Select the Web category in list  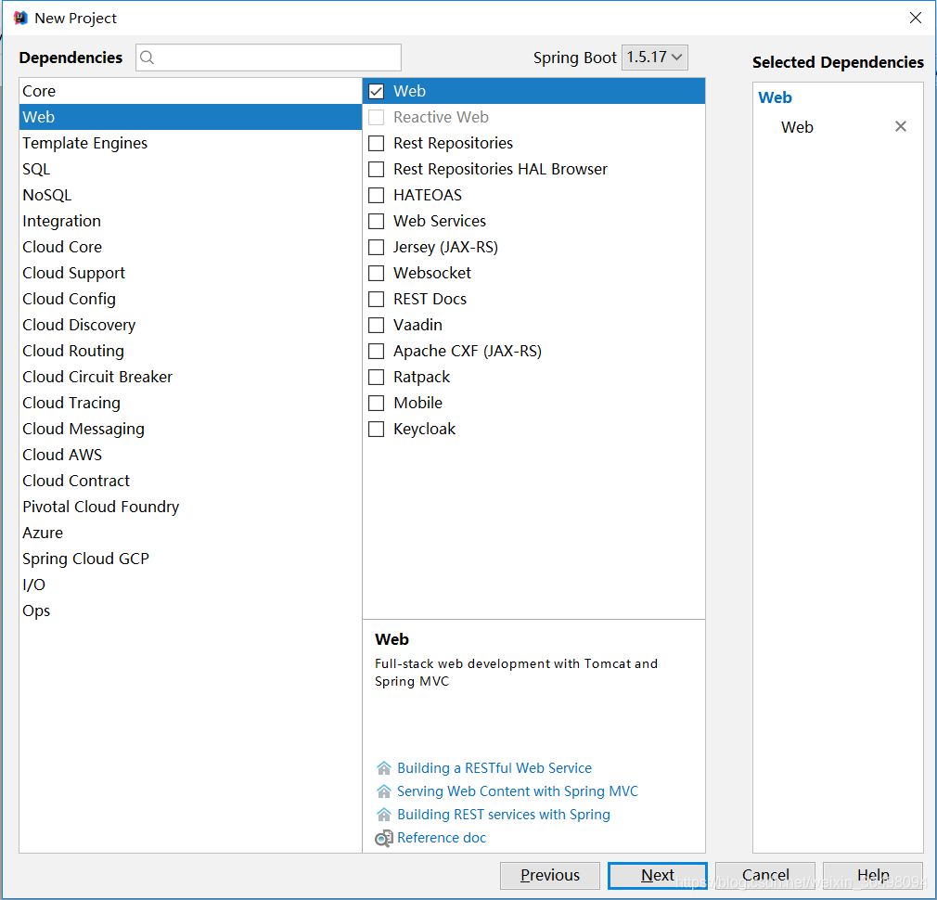pos(190,117)
